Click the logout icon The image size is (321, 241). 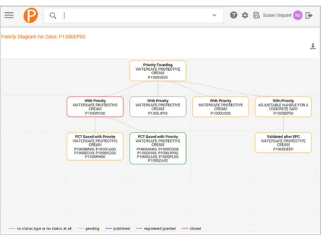click(x=309, y=15)
